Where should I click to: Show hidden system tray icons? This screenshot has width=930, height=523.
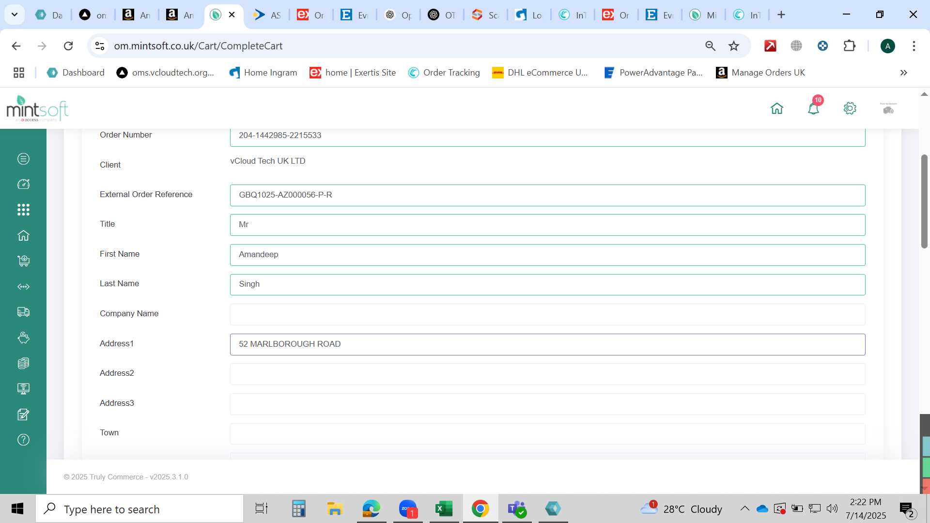tap(744, 508)
